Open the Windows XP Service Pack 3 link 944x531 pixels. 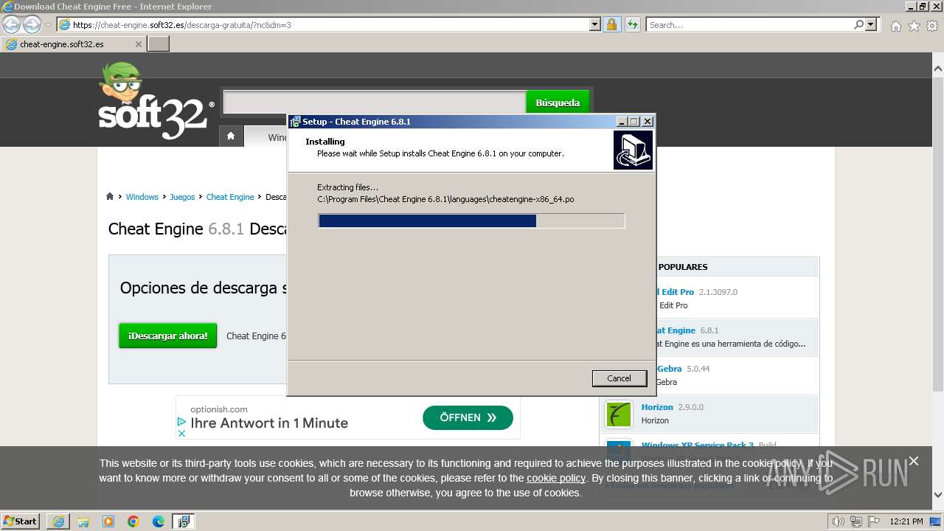697,445
